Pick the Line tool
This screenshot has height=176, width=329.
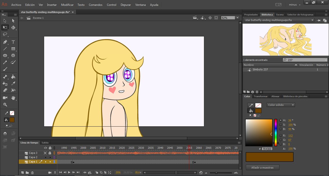[x=5, y=49]
